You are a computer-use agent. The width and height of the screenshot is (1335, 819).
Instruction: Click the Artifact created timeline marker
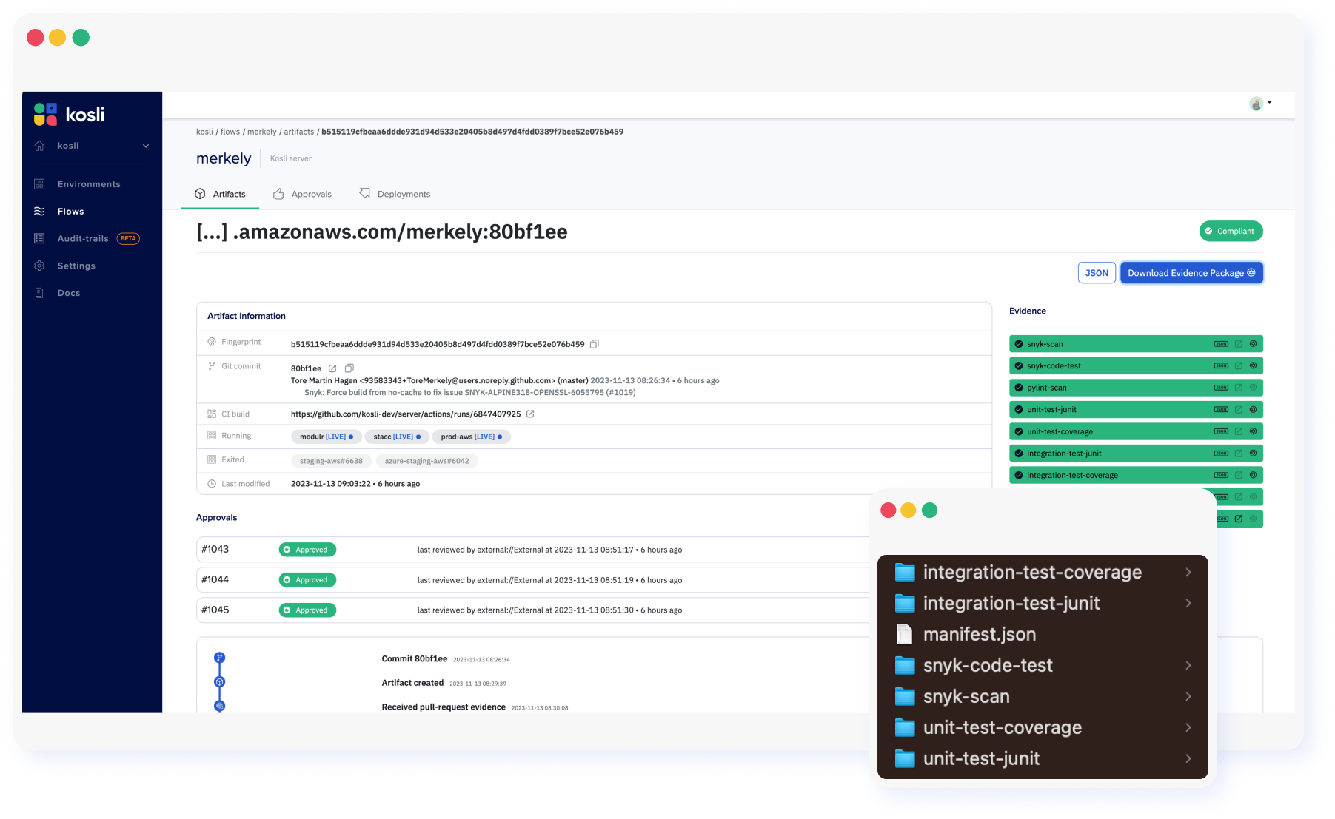pos(219,682)
